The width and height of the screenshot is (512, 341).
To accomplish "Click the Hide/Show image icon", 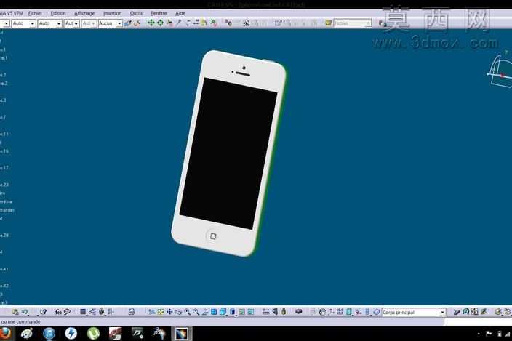I will pos(241,312).
